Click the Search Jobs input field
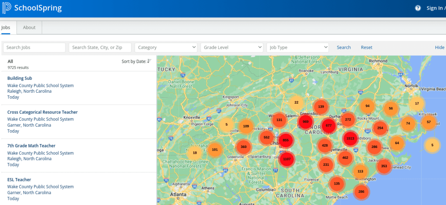The width and height of the screenshot is (446, 205). (34, 47)
